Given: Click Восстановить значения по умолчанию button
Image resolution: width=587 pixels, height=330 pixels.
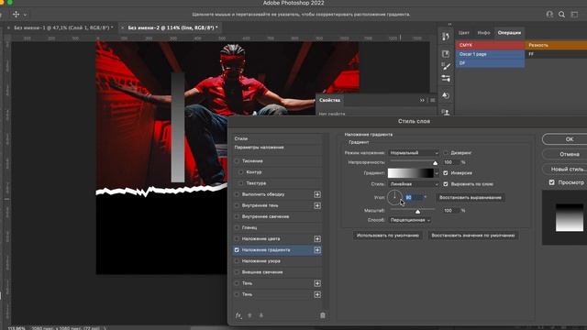Looking at the screenshot, I should pyautogui.click(x=473, y=236).
